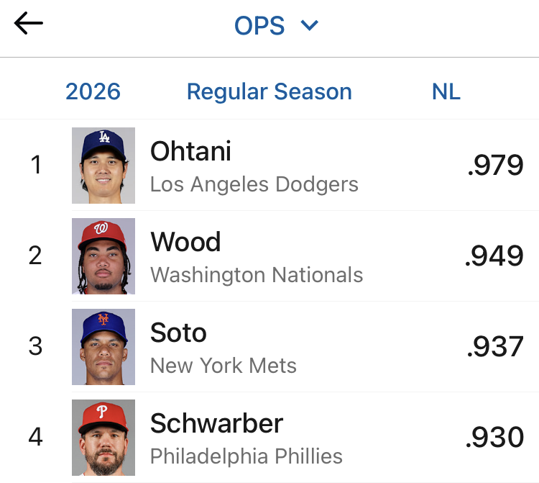Select the Schwarber player name
The width and height of the screenshot is (539, 483).
click(x=217, y=423)
